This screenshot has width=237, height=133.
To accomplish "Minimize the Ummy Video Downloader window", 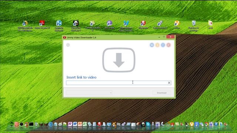I will click(159, 37).
